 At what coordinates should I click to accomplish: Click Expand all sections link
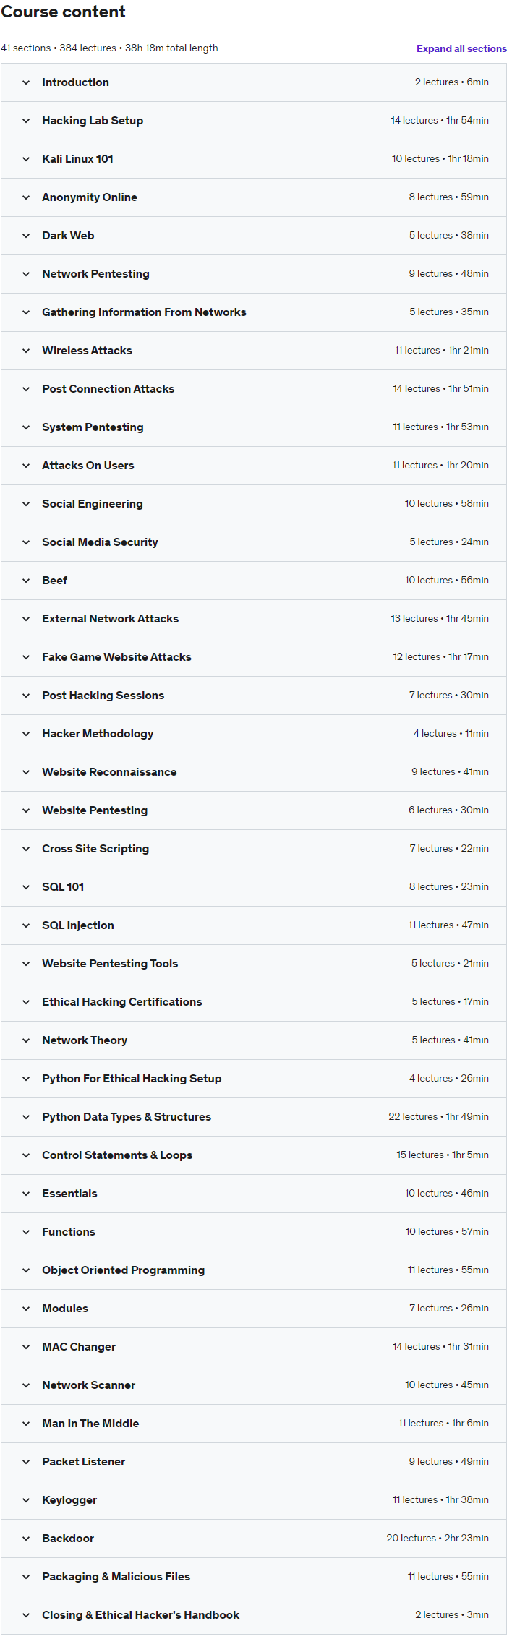(461, 48)
